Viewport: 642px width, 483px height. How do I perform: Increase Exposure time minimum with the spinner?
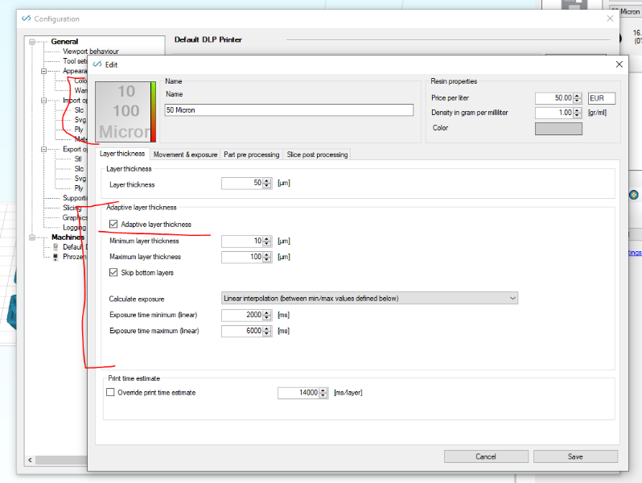pos(267,312)
